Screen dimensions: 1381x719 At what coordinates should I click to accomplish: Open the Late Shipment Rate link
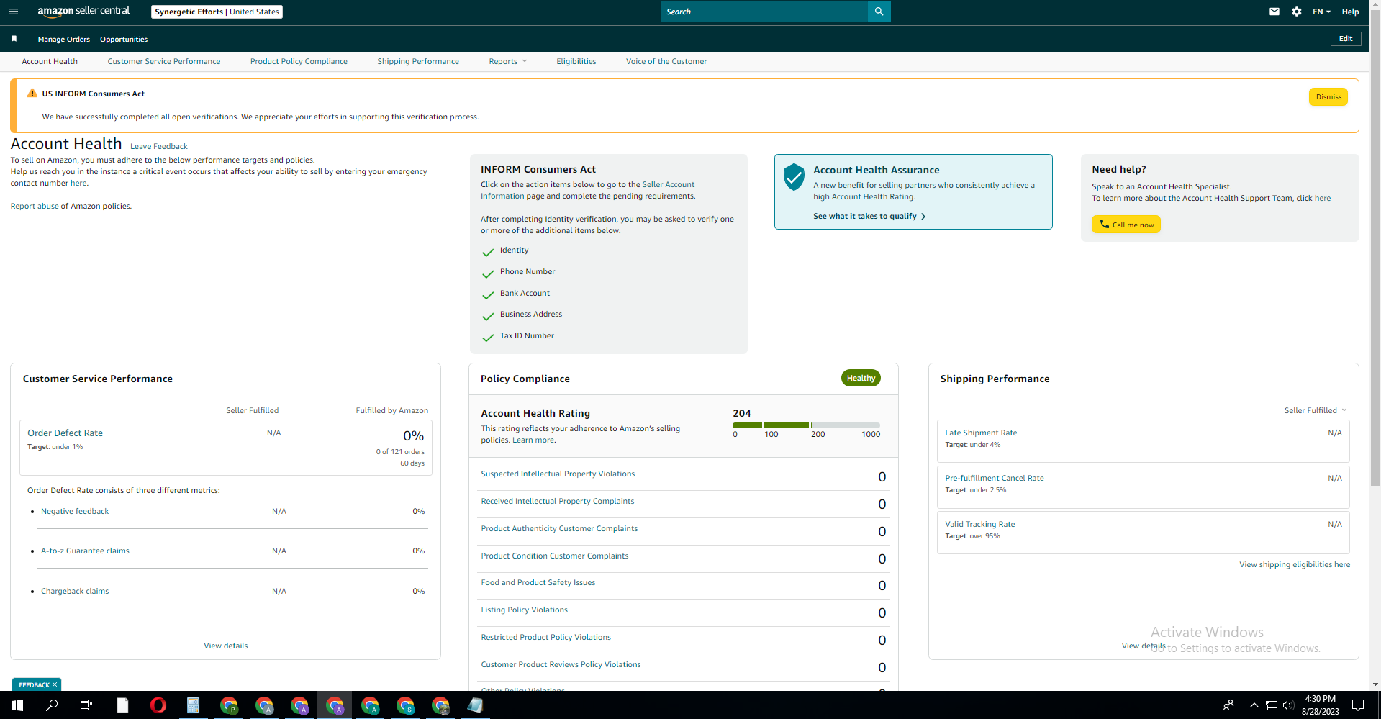click(981, 433)
